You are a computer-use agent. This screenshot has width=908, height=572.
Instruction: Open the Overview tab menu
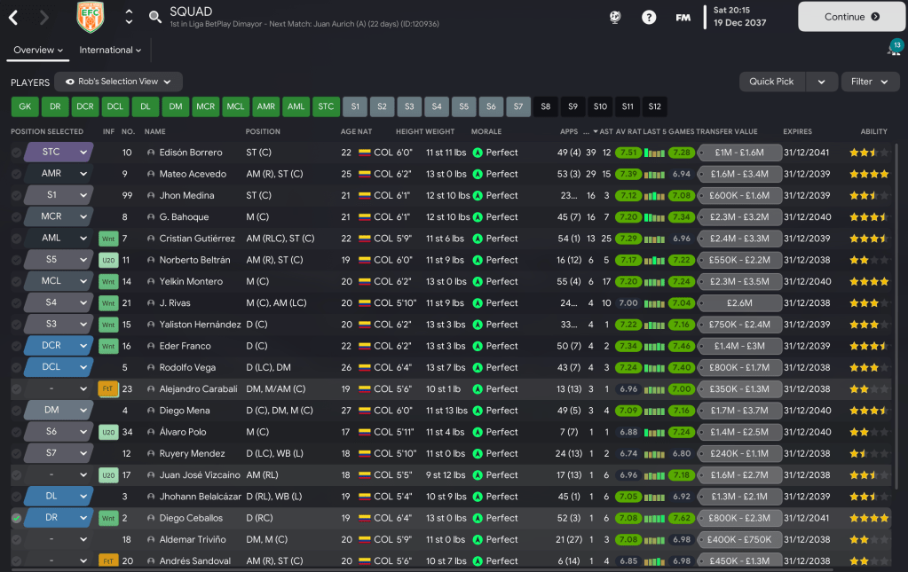pos(38,51)
